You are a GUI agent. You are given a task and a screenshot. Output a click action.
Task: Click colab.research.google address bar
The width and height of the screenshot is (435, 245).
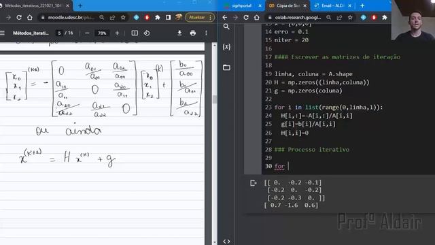point(298,18)
